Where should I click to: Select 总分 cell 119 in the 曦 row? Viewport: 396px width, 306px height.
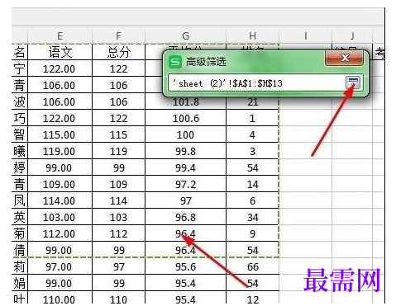click(x=118, y=151)
